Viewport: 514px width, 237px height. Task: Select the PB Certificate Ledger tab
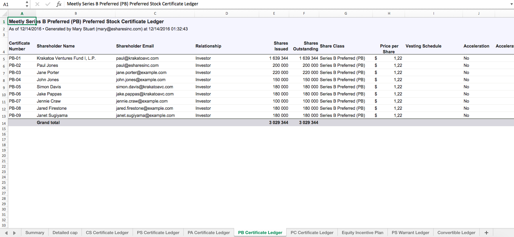pyautogui.click(x=260, y=232)
